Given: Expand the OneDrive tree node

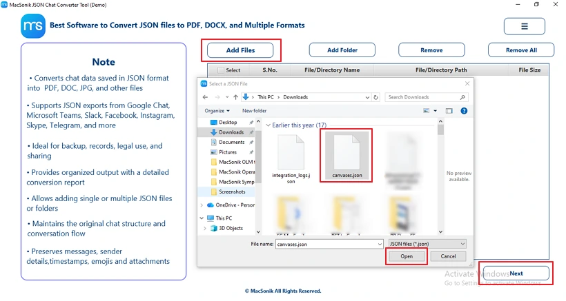Looking at the screenshot, I should coord(202,205).
